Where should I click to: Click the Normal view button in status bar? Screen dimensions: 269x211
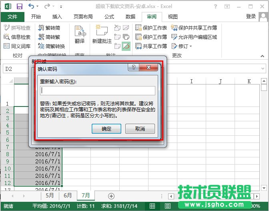tap(152, 207)
